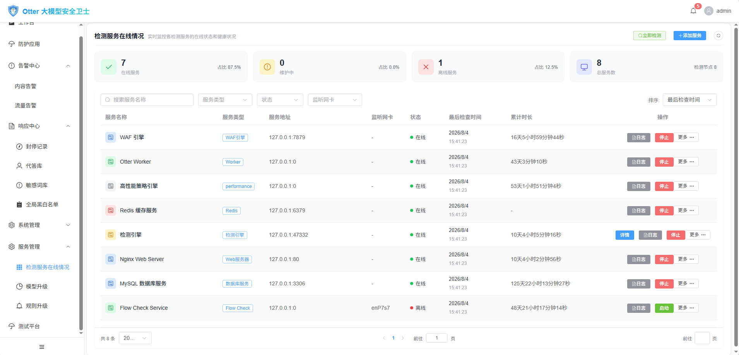Click the 127.0.0.1:47332 address cell
Screen dimensions: 739x355
(x=289, y=235)
